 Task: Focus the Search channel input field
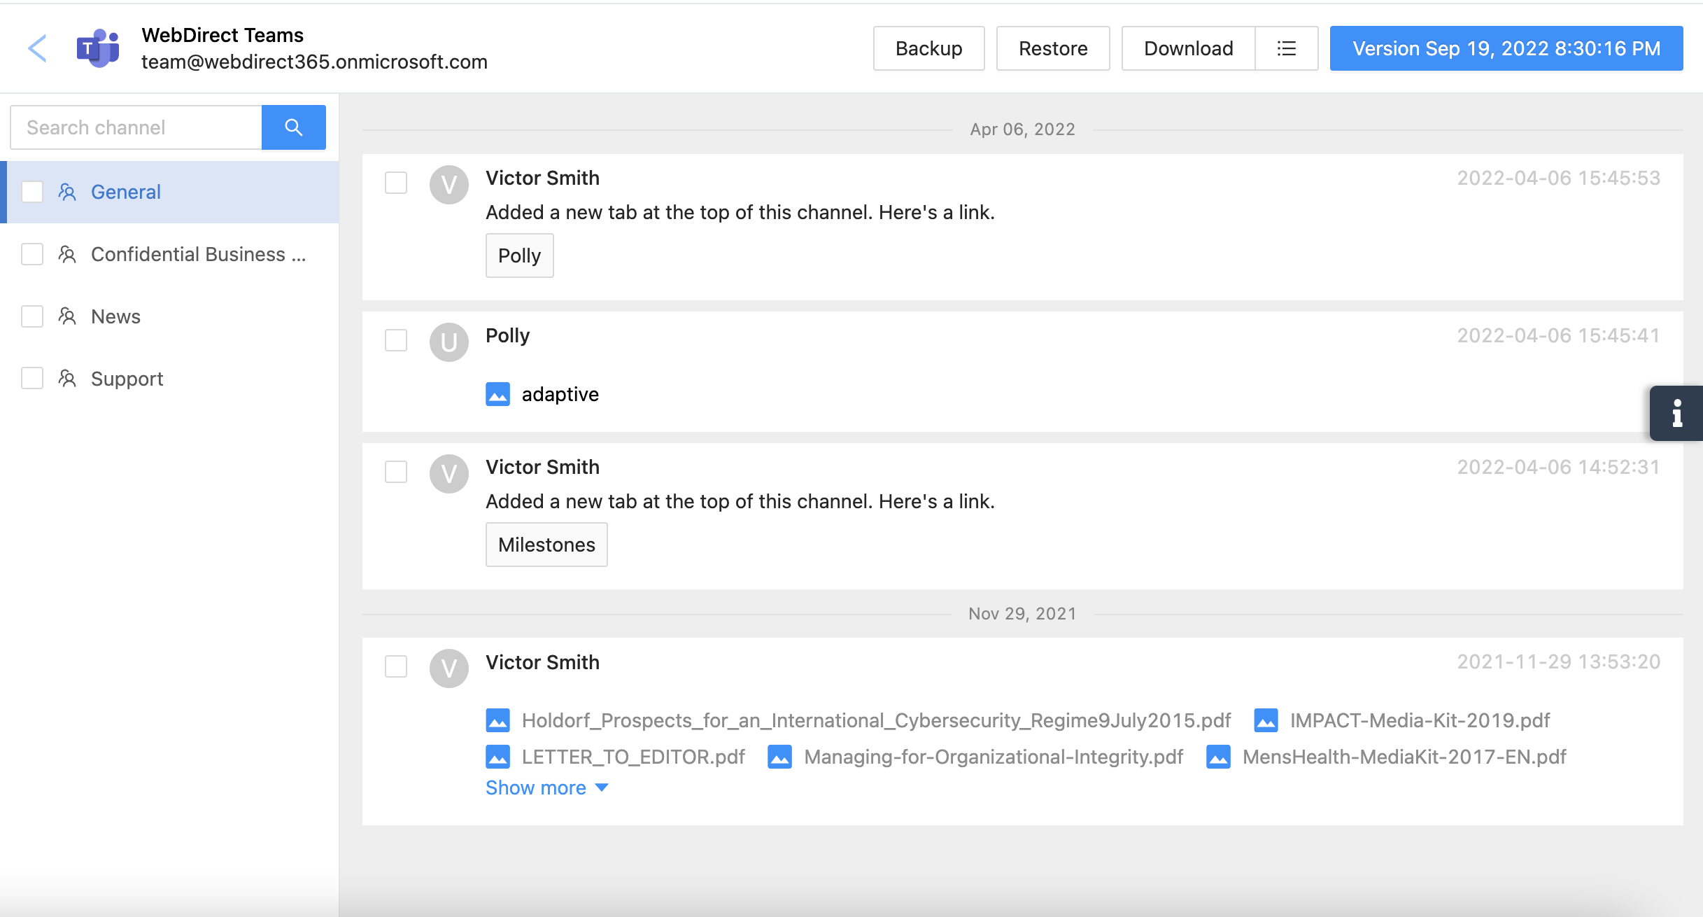[136, 127]
